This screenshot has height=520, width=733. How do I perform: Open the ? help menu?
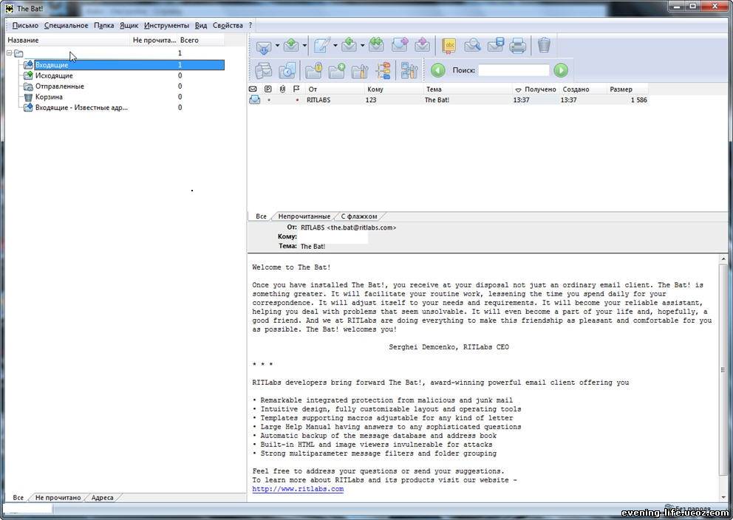(250, 25)
